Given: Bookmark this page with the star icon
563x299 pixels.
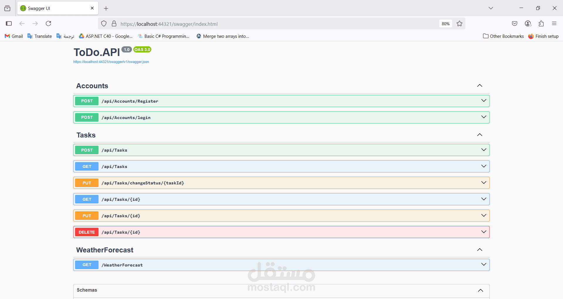Looking at the screenshot, I should click(459, 24).
